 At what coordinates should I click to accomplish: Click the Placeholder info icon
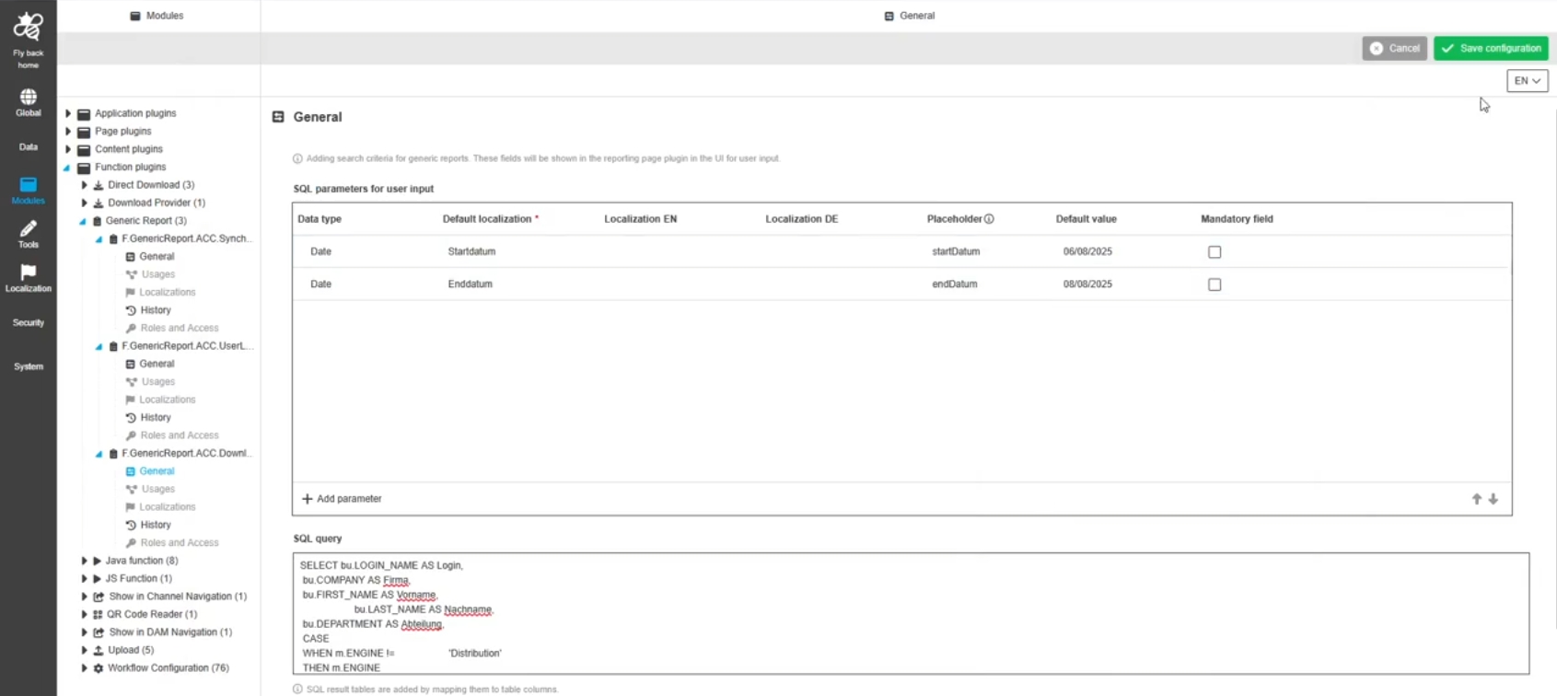989,219
